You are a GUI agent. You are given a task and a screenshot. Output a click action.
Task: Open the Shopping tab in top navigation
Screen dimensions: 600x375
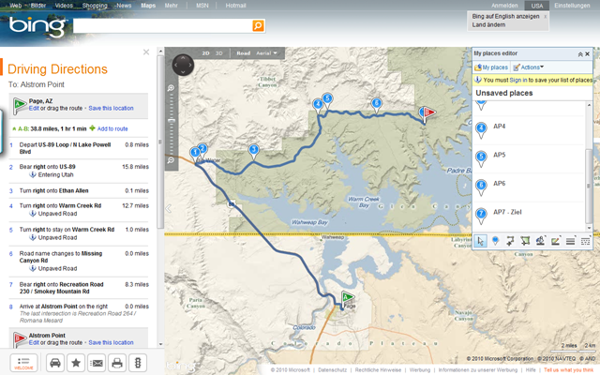pyautogui.click(x=95, y=6)
